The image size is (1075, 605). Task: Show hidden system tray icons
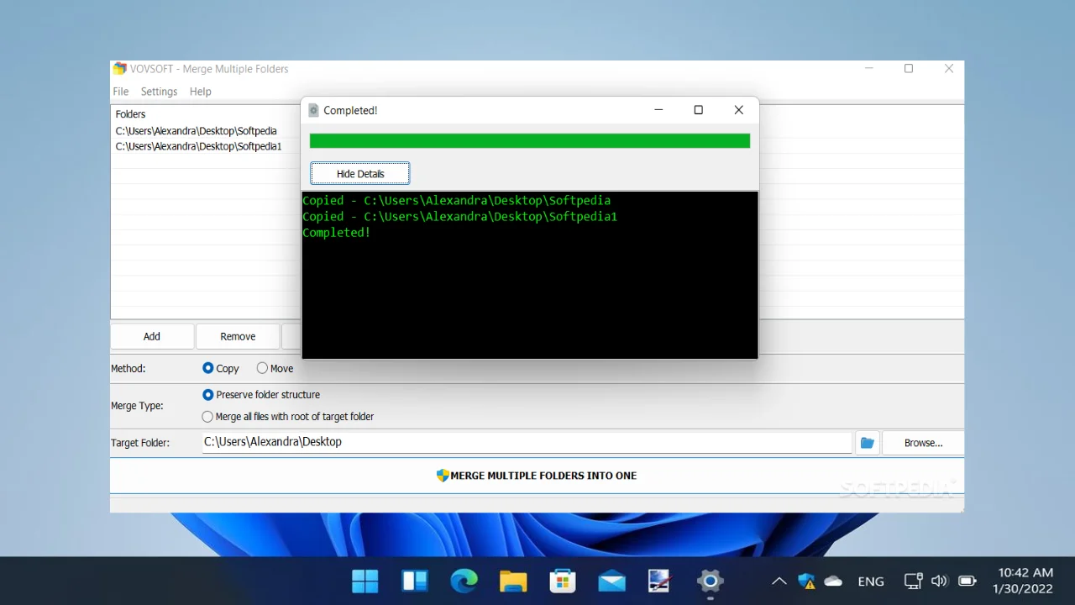point(779,581)
